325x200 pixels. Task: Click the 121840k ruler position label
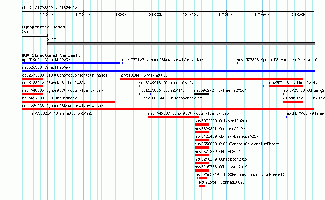[x=190, y=15]
